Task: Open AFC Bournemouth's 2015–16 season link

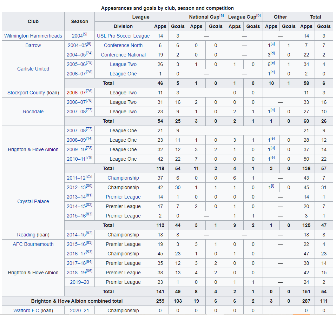Action: (76, 244)
